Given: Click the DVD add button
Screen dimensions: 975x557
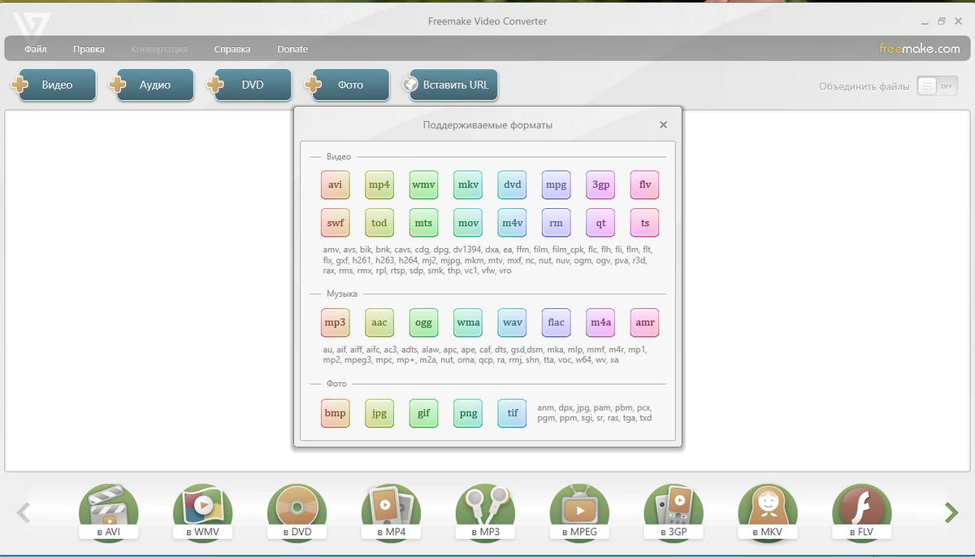Looking at the screenshot, I should click(249, 85).
